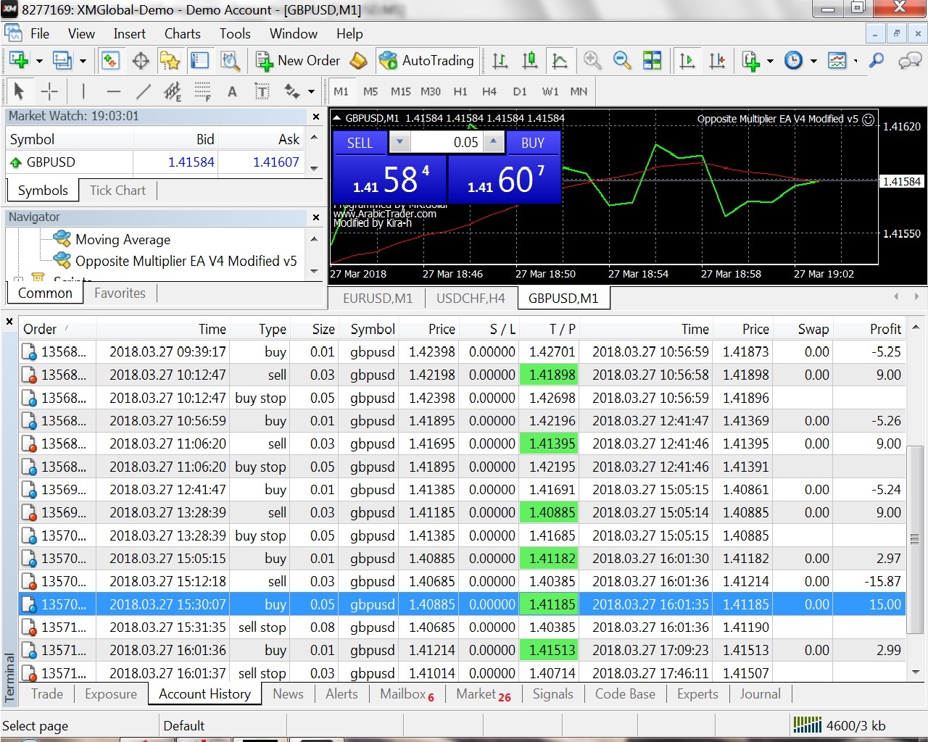Expand the periodicity clock dropdown arrow
The image size is (928, 742).
[813, 61]
